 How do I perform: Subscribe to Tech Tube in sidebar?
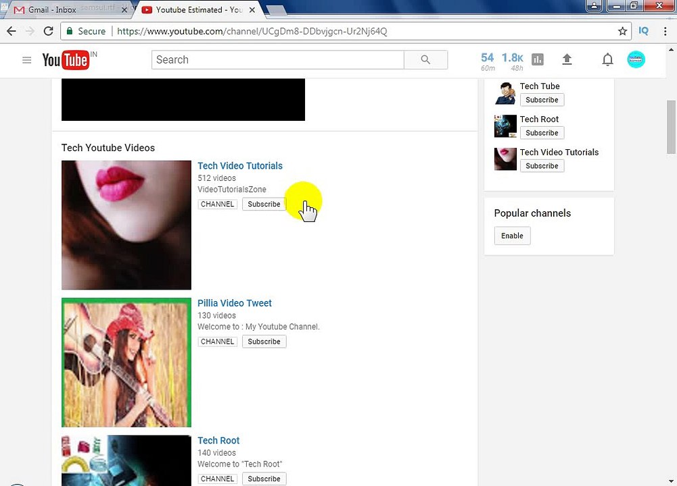542,100
